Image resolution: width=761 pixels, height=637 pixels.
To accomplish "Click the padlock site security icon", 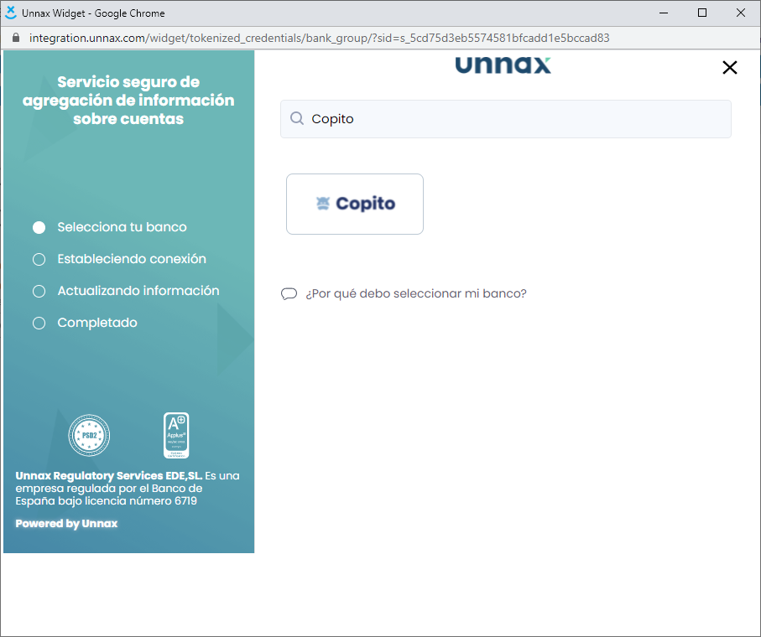I will tap(16, 38).
